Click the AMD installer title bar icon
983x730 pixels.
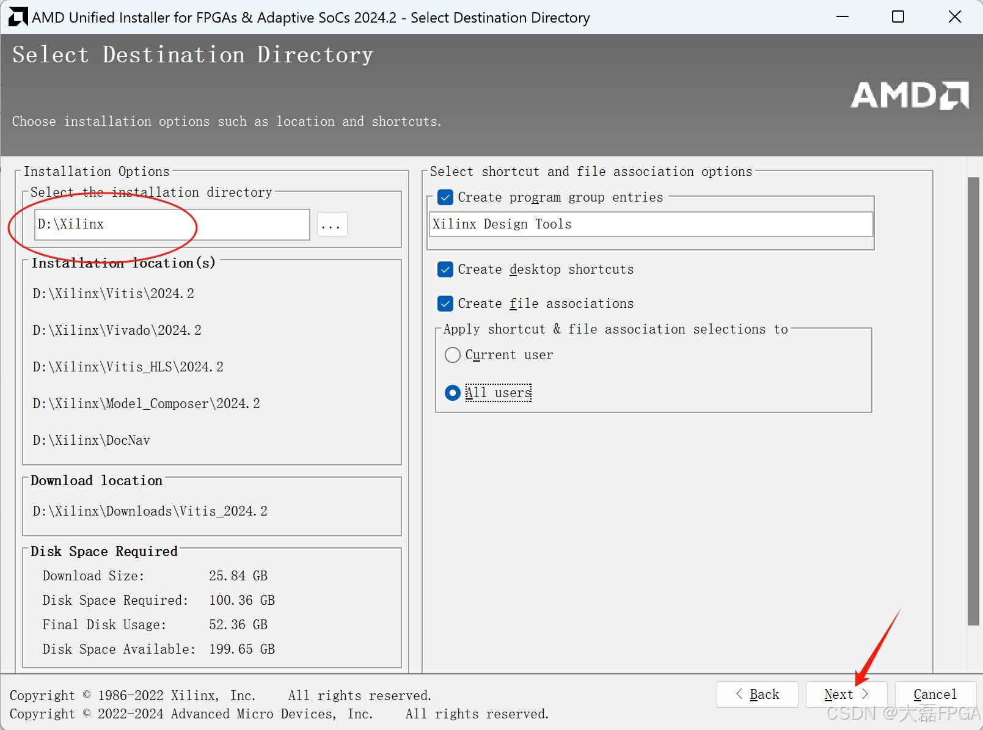coord(18,17)
